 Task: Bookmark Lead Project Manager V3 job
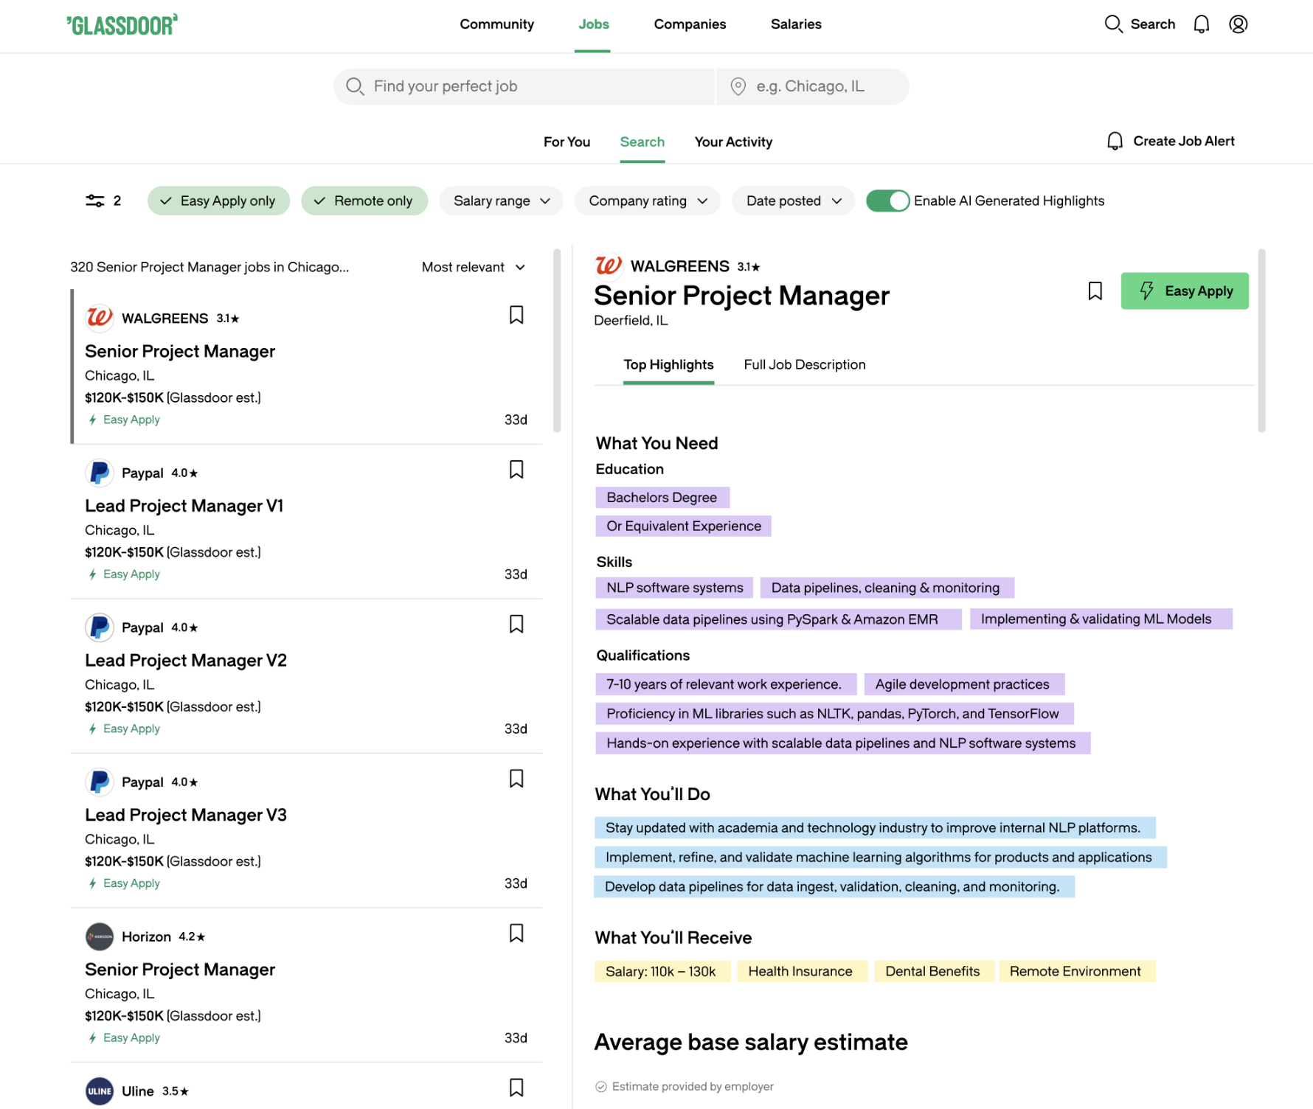tap(516, 779)
